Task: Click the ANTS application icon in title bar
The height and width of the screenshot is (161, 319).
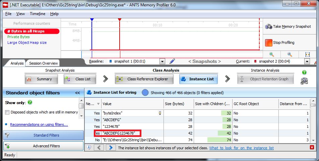Action: pos(5,5)
